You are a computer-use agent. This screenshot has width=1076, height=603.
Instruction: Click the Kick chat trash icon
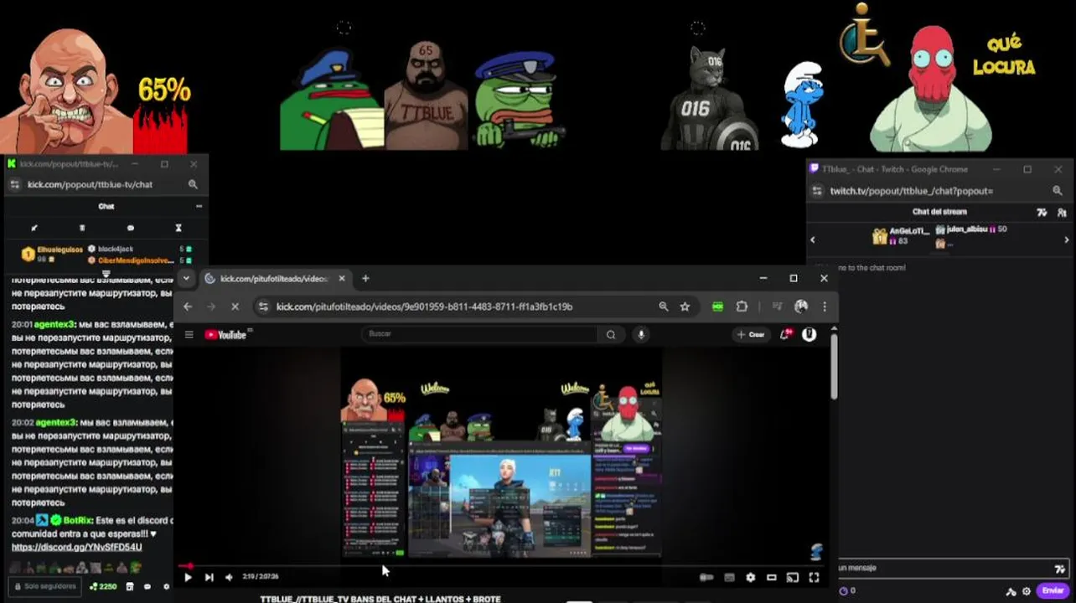tap(82, 228)
